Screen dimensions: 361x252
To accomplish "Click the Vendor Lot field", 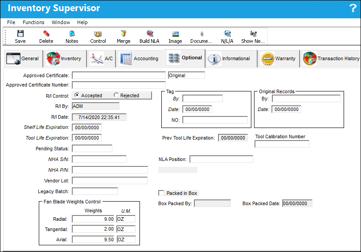I will [x=110, y=181].
